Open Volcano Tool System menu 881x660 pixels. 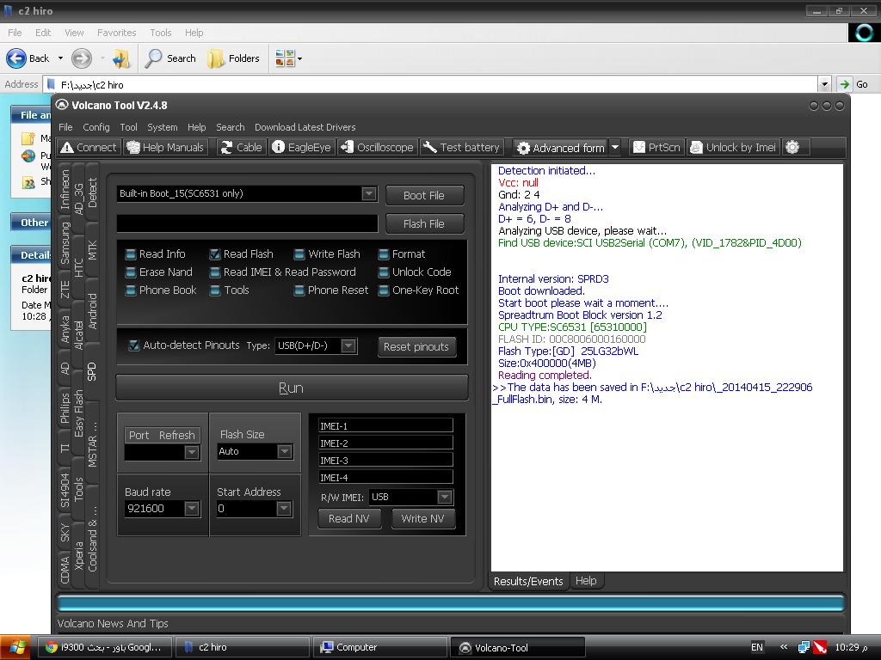point(163,127)
